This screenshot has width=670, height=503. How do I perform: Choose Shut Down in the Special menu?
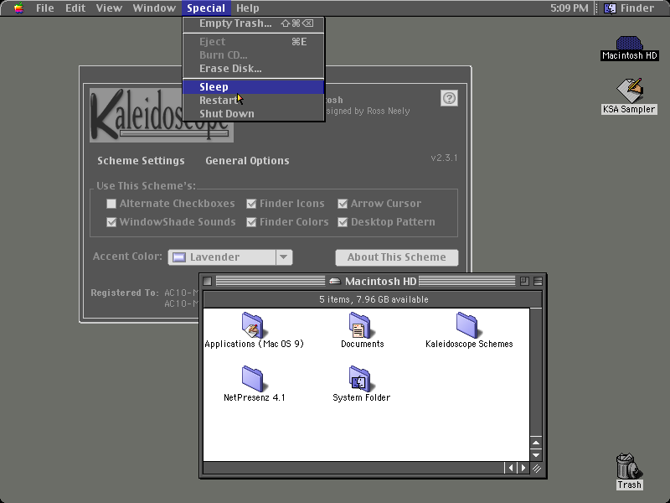254,114
